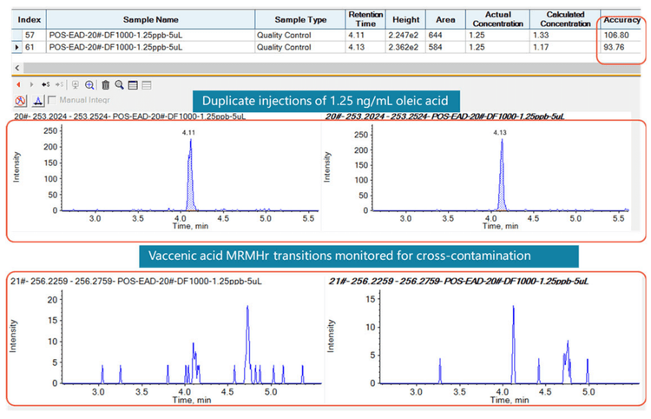Click the blue peak baseline icon
This screenshot has height=419, width=651.
coord(38,101)
